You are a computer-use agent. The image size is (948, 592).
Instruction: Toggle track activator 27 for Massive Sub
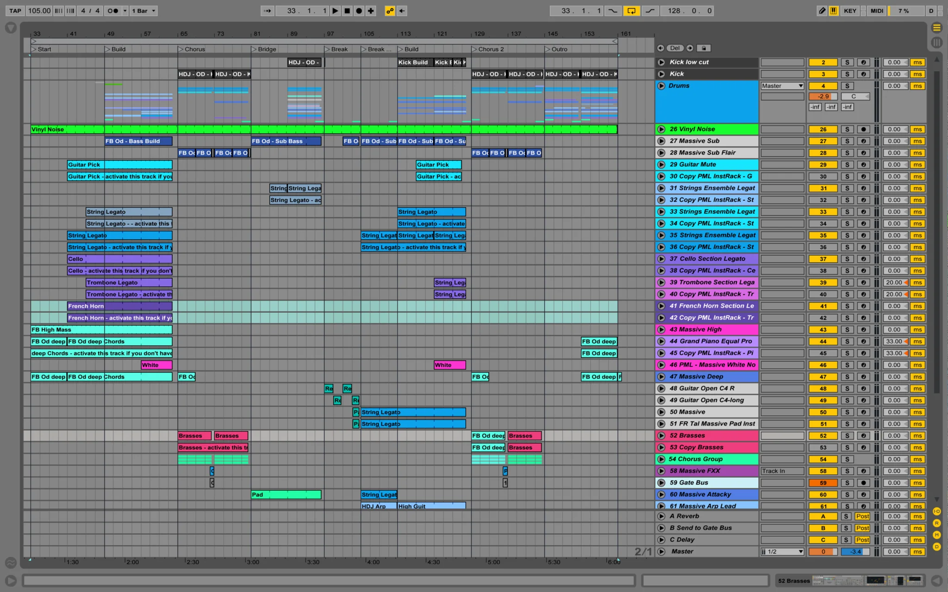(x=823, y=141)
